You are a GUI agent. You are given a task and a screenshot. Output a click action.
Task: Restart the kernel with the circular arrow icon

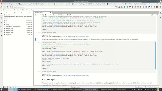click(x=53, y=15)
